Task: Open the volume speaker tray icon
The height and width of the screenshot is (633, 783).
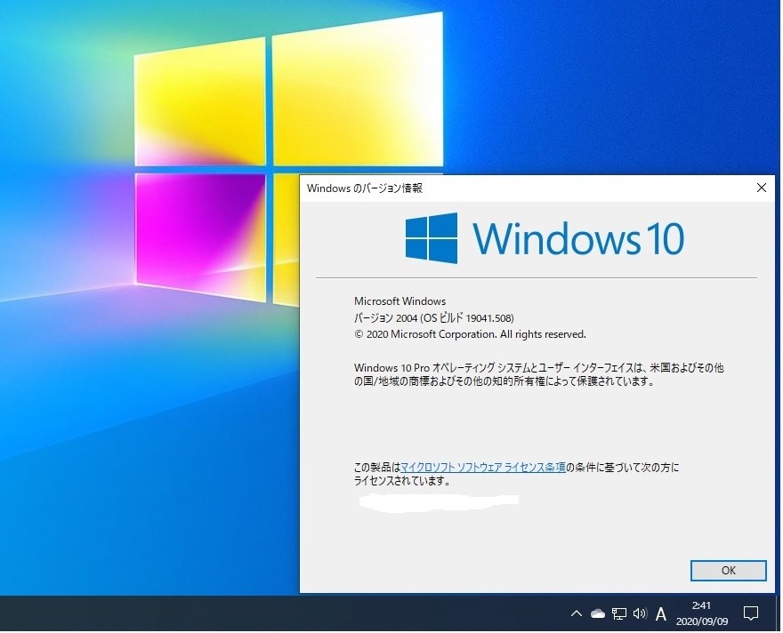Action: (640, 614)
